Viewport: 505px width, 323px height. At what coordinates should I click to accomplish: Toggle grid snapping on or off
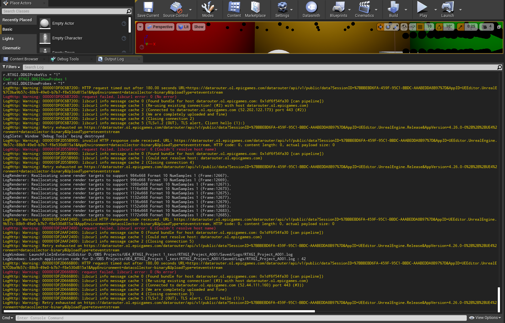(420, 27)
